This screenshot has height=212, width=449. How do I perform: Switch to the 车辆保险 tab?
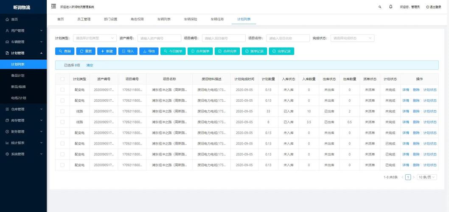click(191, 20)
